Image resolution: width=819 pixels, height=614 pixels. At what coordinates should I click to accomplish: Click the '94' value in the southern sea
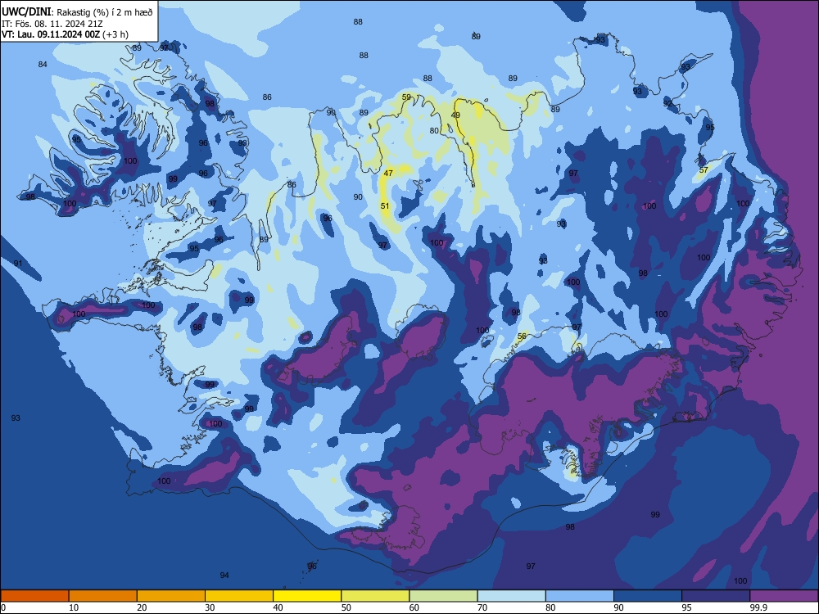coord(224,575)
